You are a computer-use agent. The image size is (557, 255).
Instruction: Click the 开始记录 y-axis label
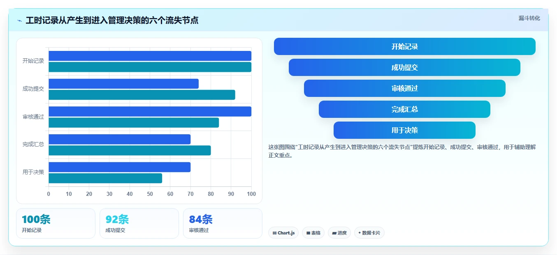tap(33, 61)
